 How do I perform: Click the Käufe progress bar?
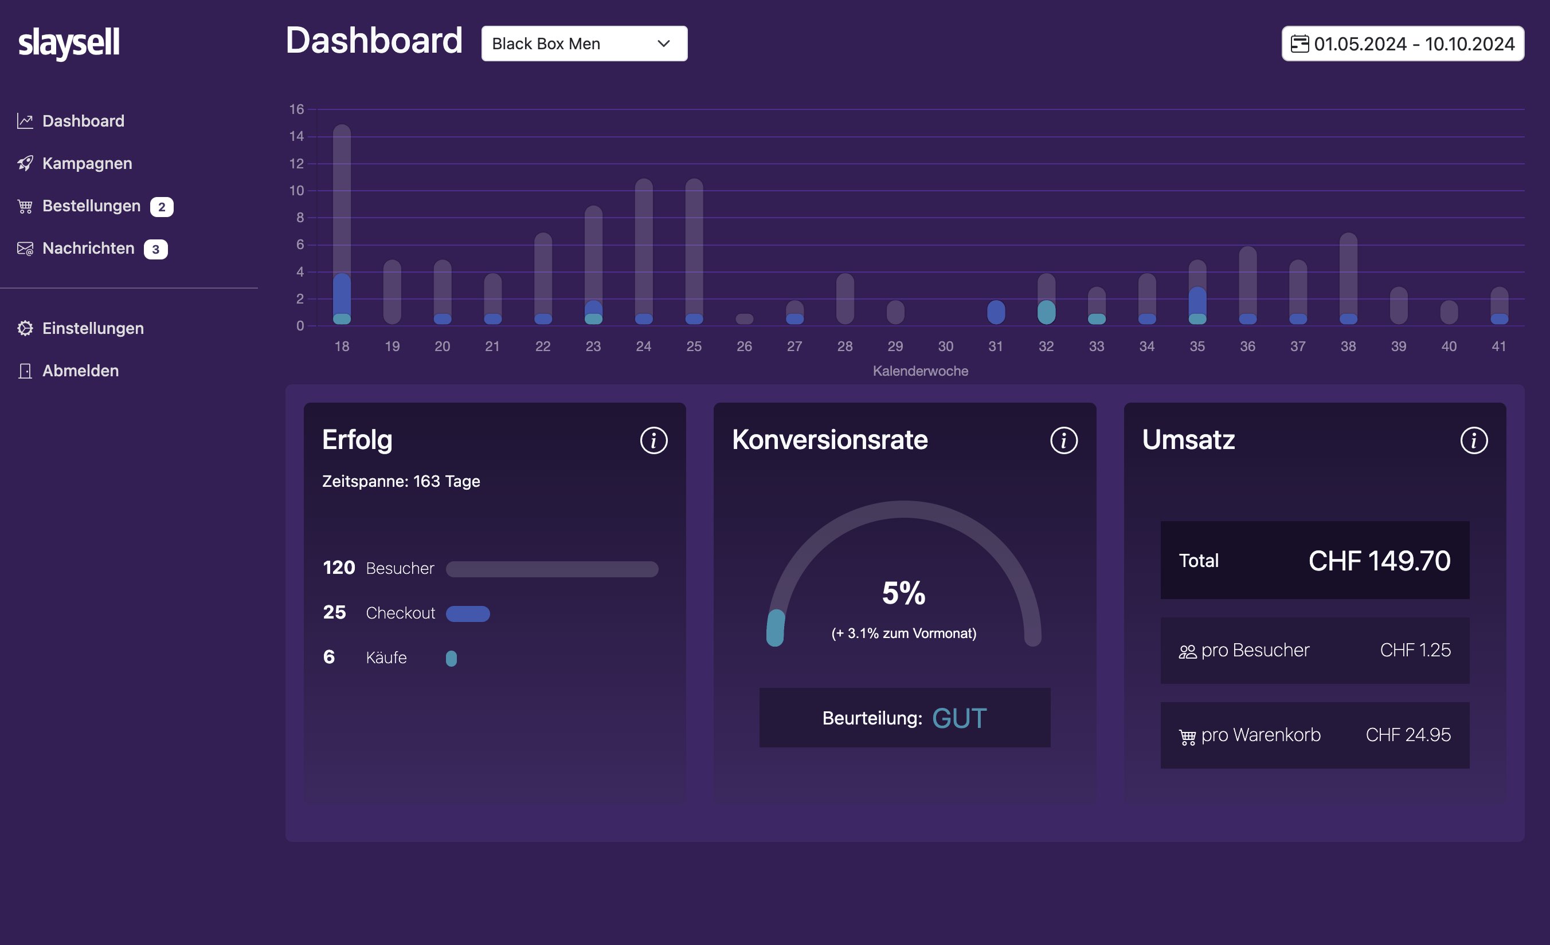(451, 659)
